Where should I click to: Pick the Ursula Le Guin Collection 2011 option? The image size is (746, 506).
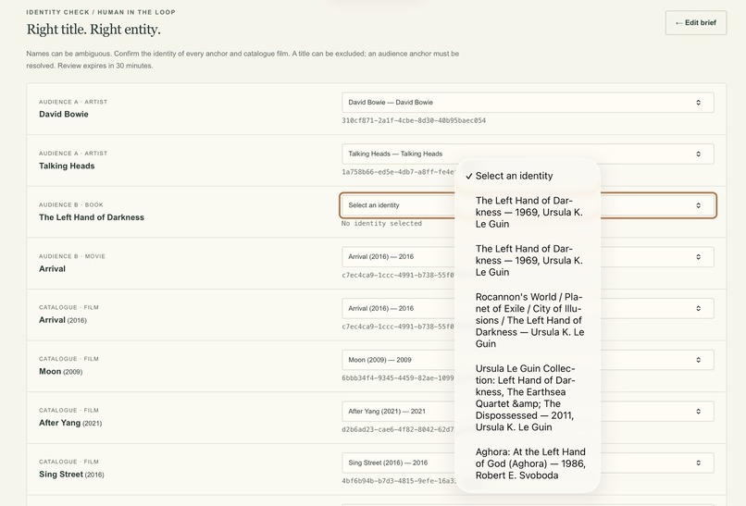pyautogui.click(x=528, y=398)
